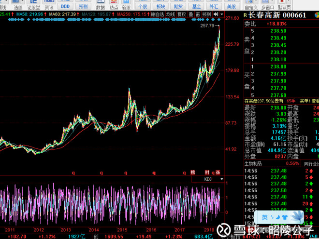The image size is (319, 239).
Task: Open the 选股 stock picker tool
Action: 18,5
